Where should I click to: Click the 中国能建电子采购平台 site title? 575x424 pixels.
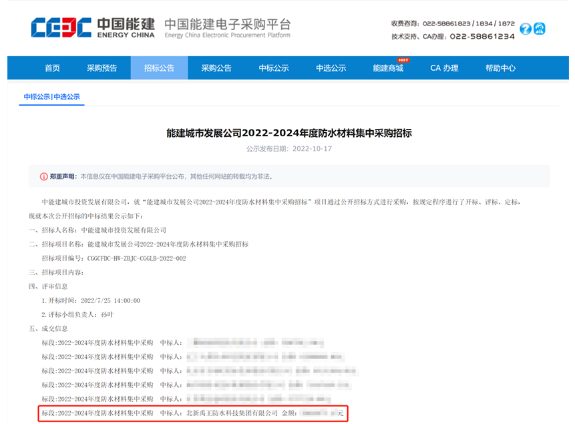pyautogui.click(x=228, y=24)
